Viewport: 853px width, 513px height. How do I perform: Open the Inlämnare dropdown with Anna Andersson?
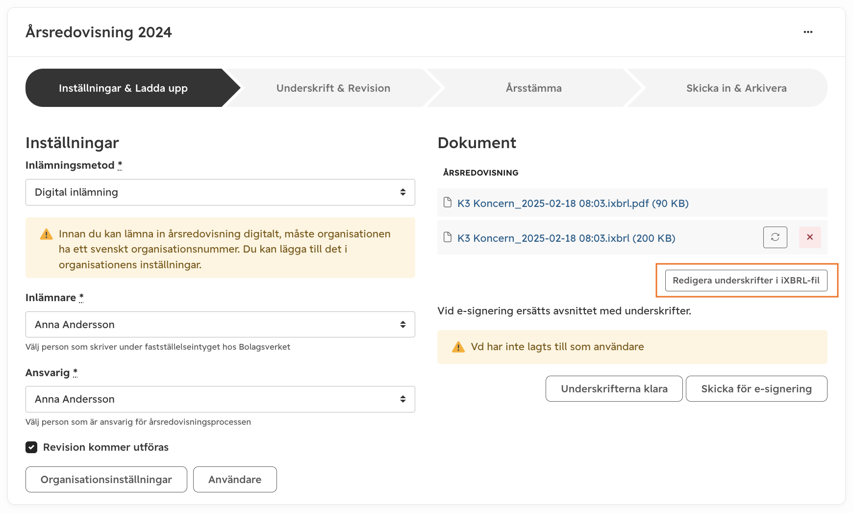(220, 325)
